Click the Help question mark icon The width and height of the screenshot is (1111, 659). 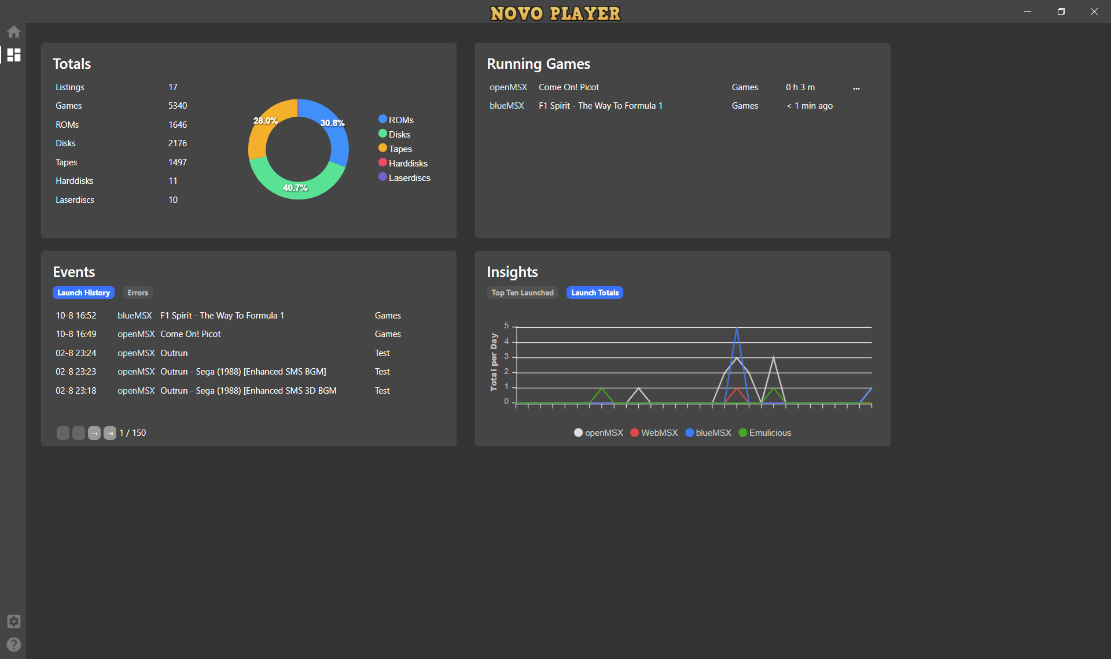(14, 644)
